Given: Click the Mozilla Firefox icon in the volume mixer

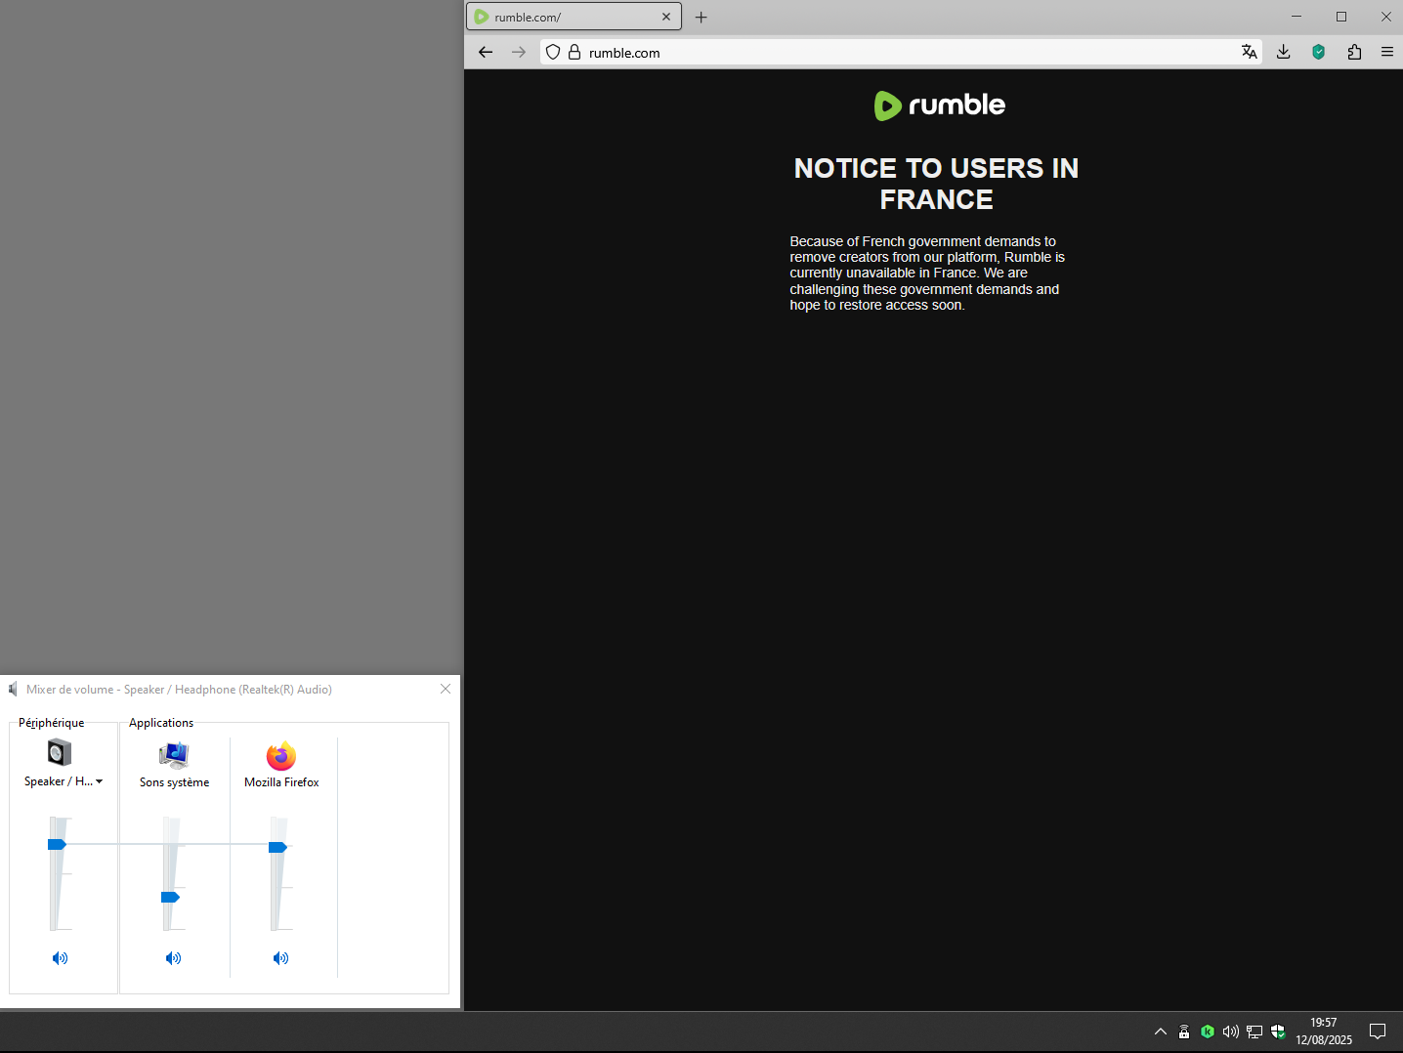Looking at the screenshot, I should coord(281,756).
